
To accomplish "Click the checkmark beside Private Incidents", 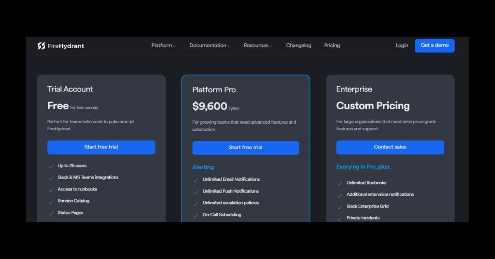I will point(339,219).
